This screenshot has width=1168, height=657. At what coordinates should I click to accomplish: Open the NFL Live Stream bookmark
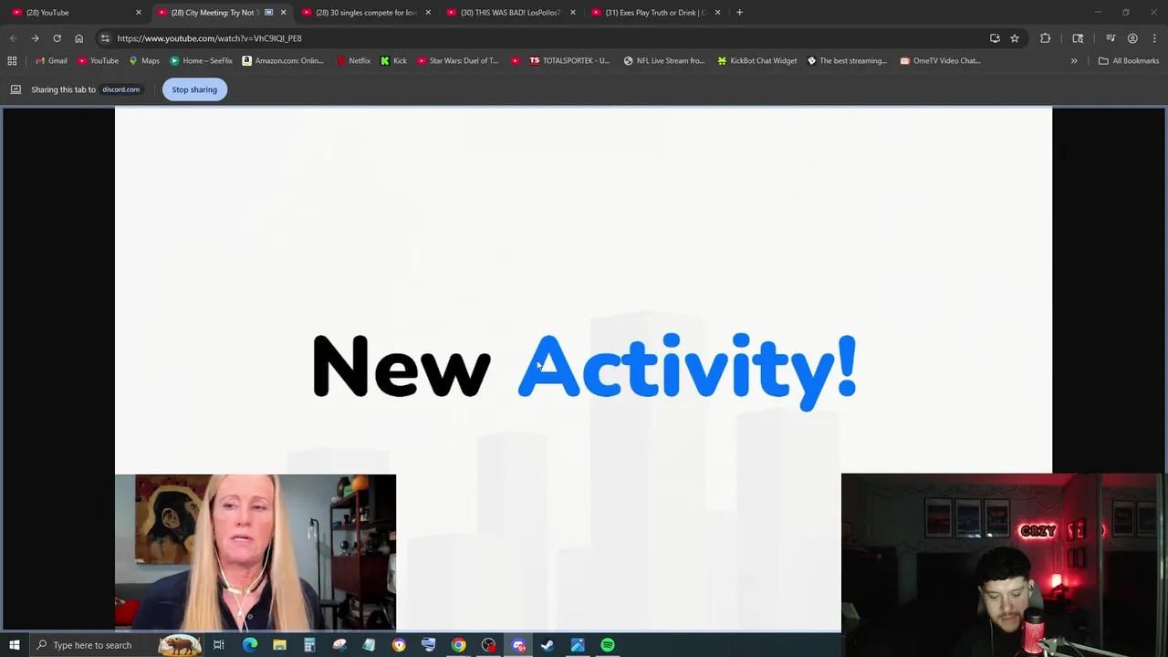(664, 61)
